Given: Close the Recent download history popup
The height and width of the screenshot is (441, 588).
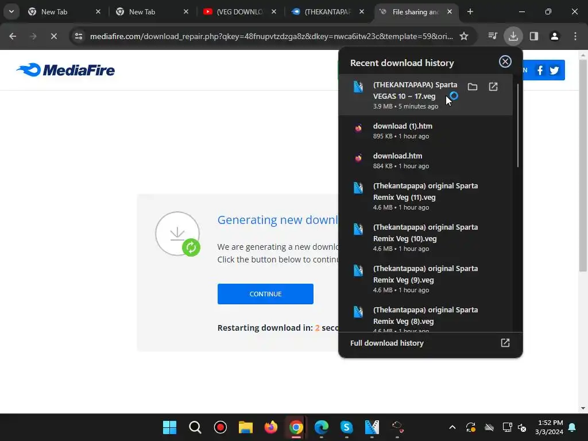Looking at the screenshot, I should coord(505,61).
